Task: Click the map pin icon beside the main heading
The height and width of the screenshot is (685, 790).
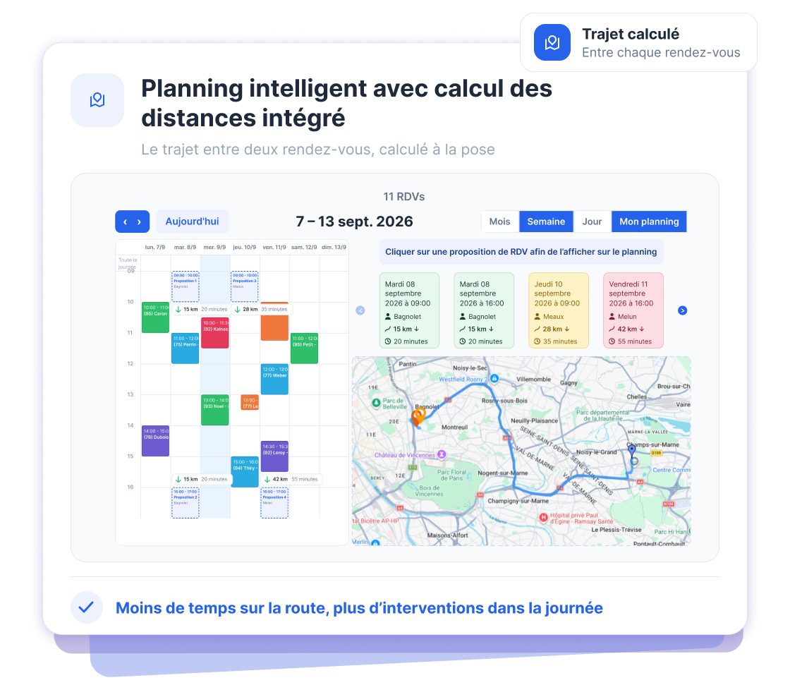Action: [x=97, y=99]
